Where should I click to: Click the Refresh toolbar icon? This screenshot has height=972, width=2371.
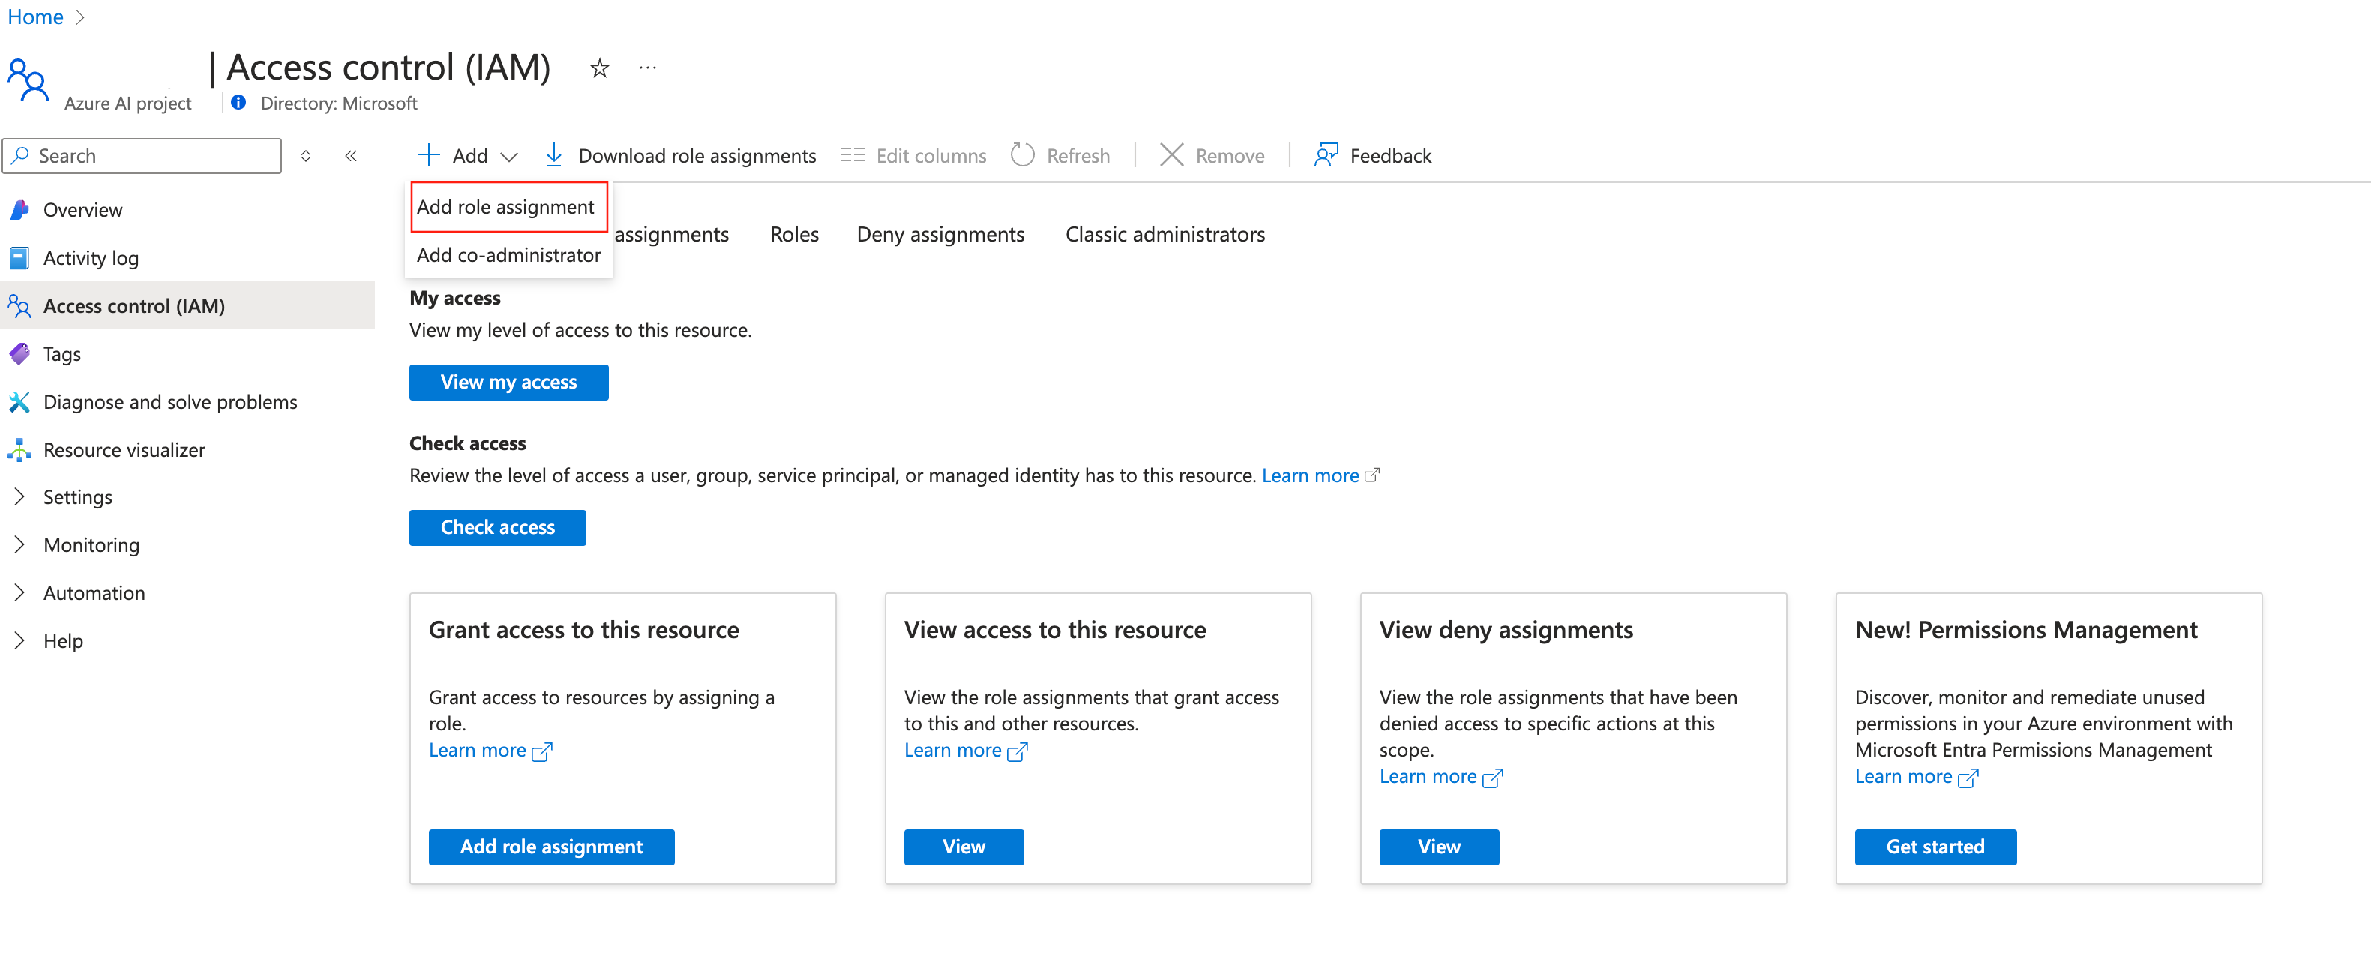[x=1022, y=155]
